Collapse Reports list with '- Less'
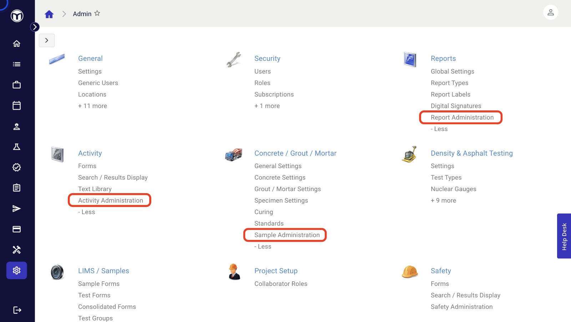 tap(439, 129)
